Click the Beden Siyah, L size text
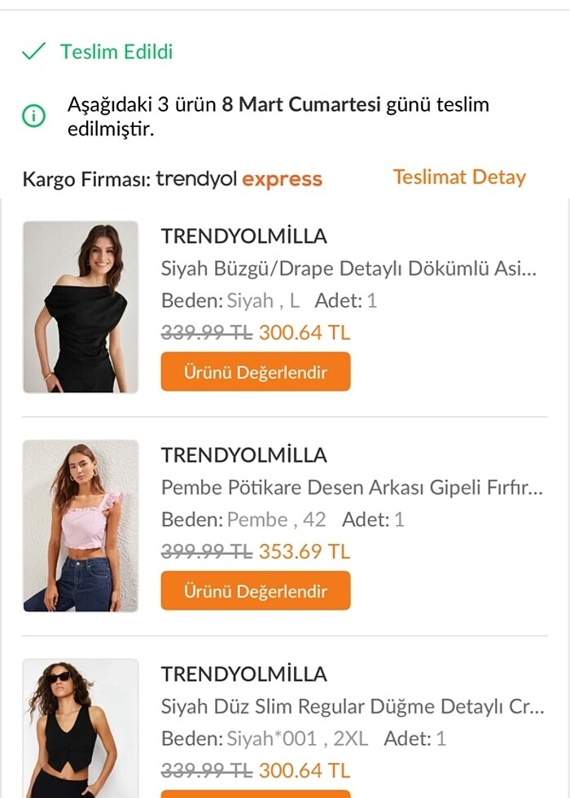 pyautogui.click(x=230, y=300)
